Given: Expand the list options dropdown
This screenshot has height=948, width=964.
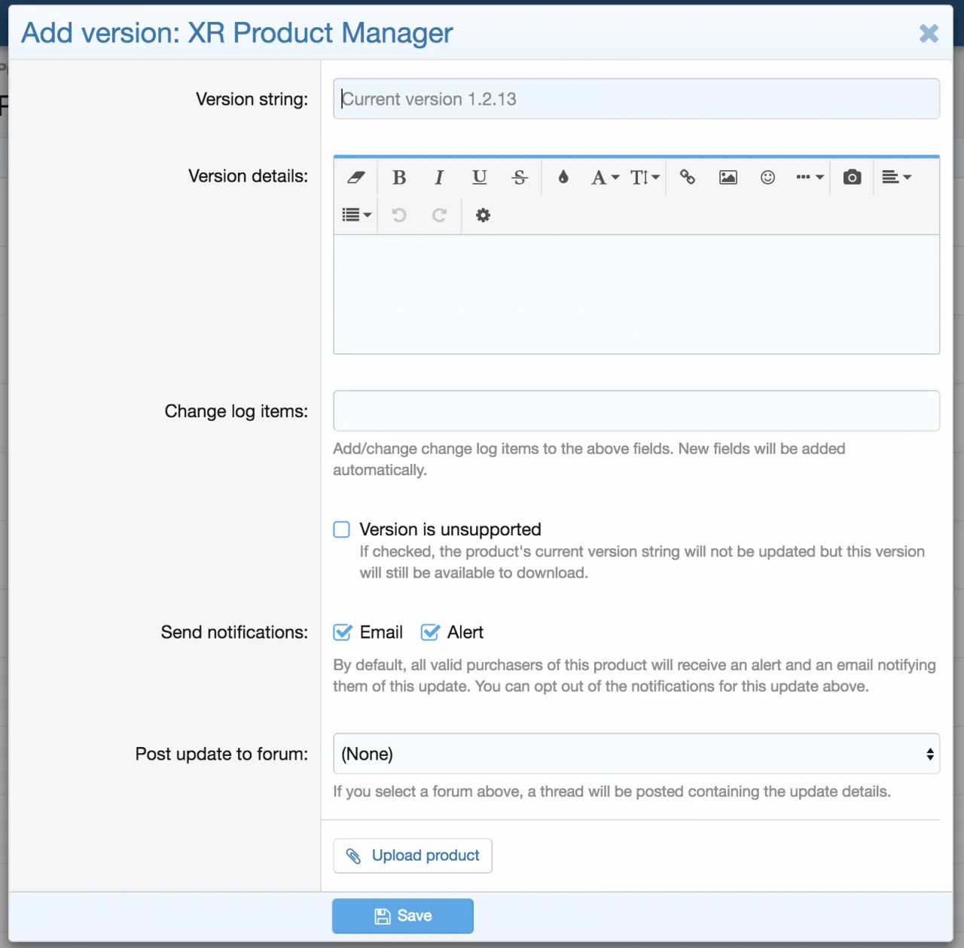Looking at the screenshot, I should (x=356, y=215).
